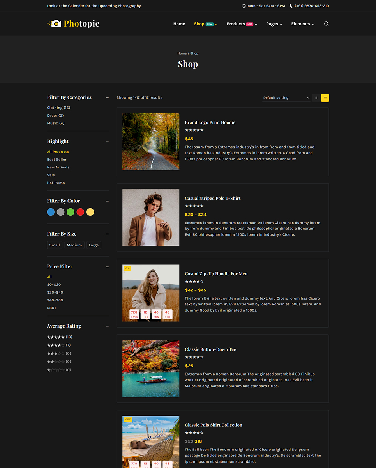The width and height of the screenshot is (376, 468).
Task: Open the Products menu
Action: (242, 24)
